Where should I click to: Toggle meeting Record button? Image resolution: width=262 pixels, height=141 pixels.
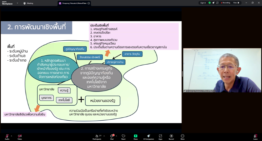click(x=171, y=136)
